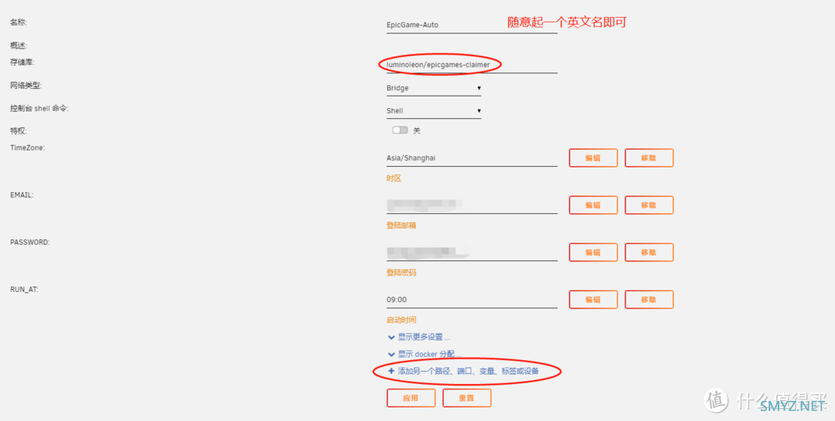Edit the luminoleon/epicgames-claimer repository field

point(472,64)
